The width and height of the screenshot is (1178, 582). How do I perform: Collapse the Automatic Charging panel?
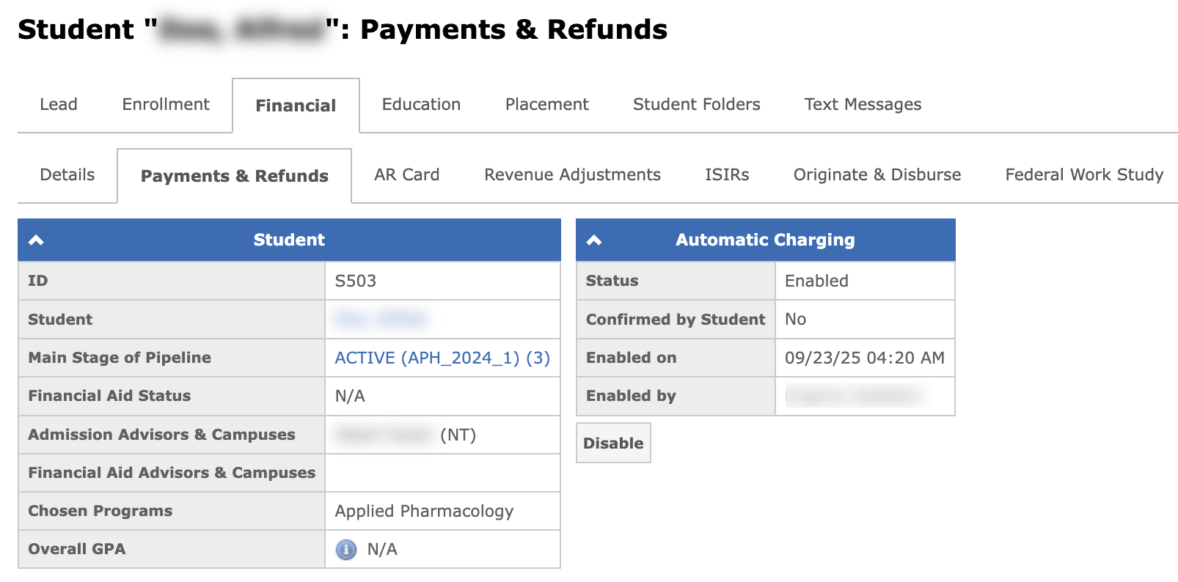pos(594,240)
